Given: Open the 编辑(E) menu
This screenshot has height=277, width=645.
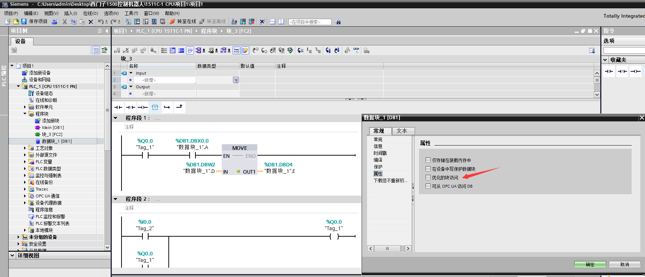Looking at the screenshot, I should tap(31, 13).
